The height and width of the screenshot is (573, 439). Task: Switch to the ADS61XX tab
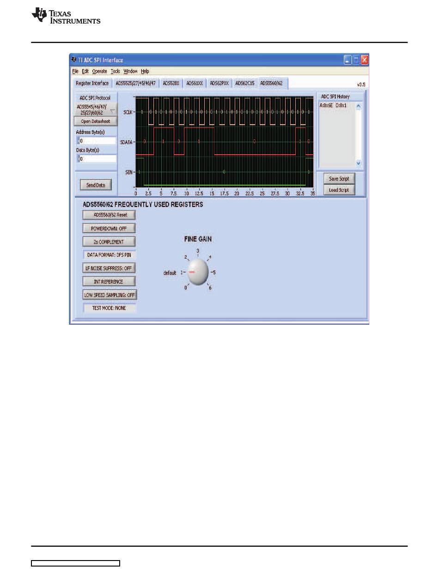[x=194, y=84]
